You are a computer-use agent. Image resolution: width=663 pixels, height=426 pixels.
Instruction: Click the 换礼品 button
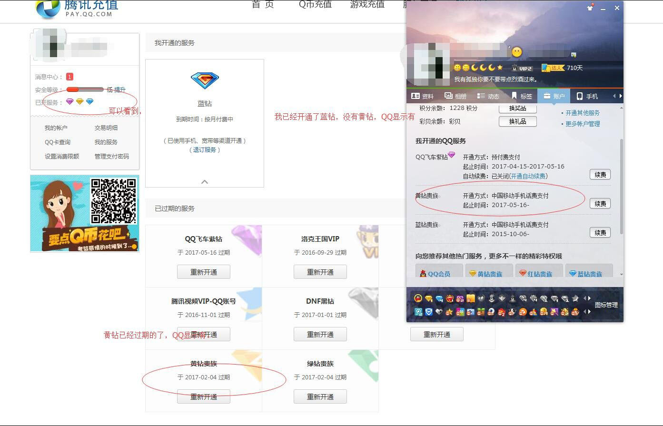(x=517, y=121)
